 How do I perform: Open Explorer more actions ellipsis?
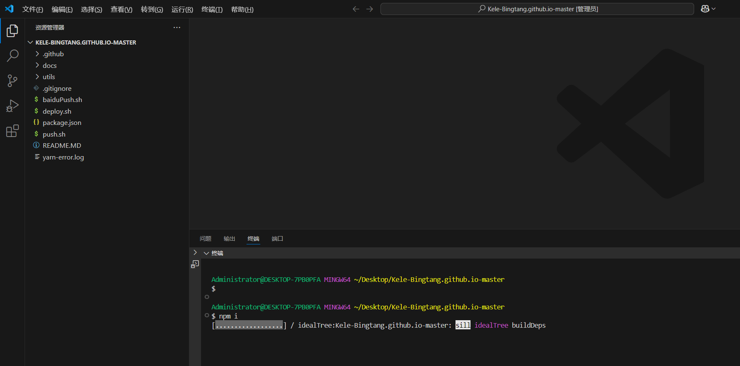(x=177, y=27)
